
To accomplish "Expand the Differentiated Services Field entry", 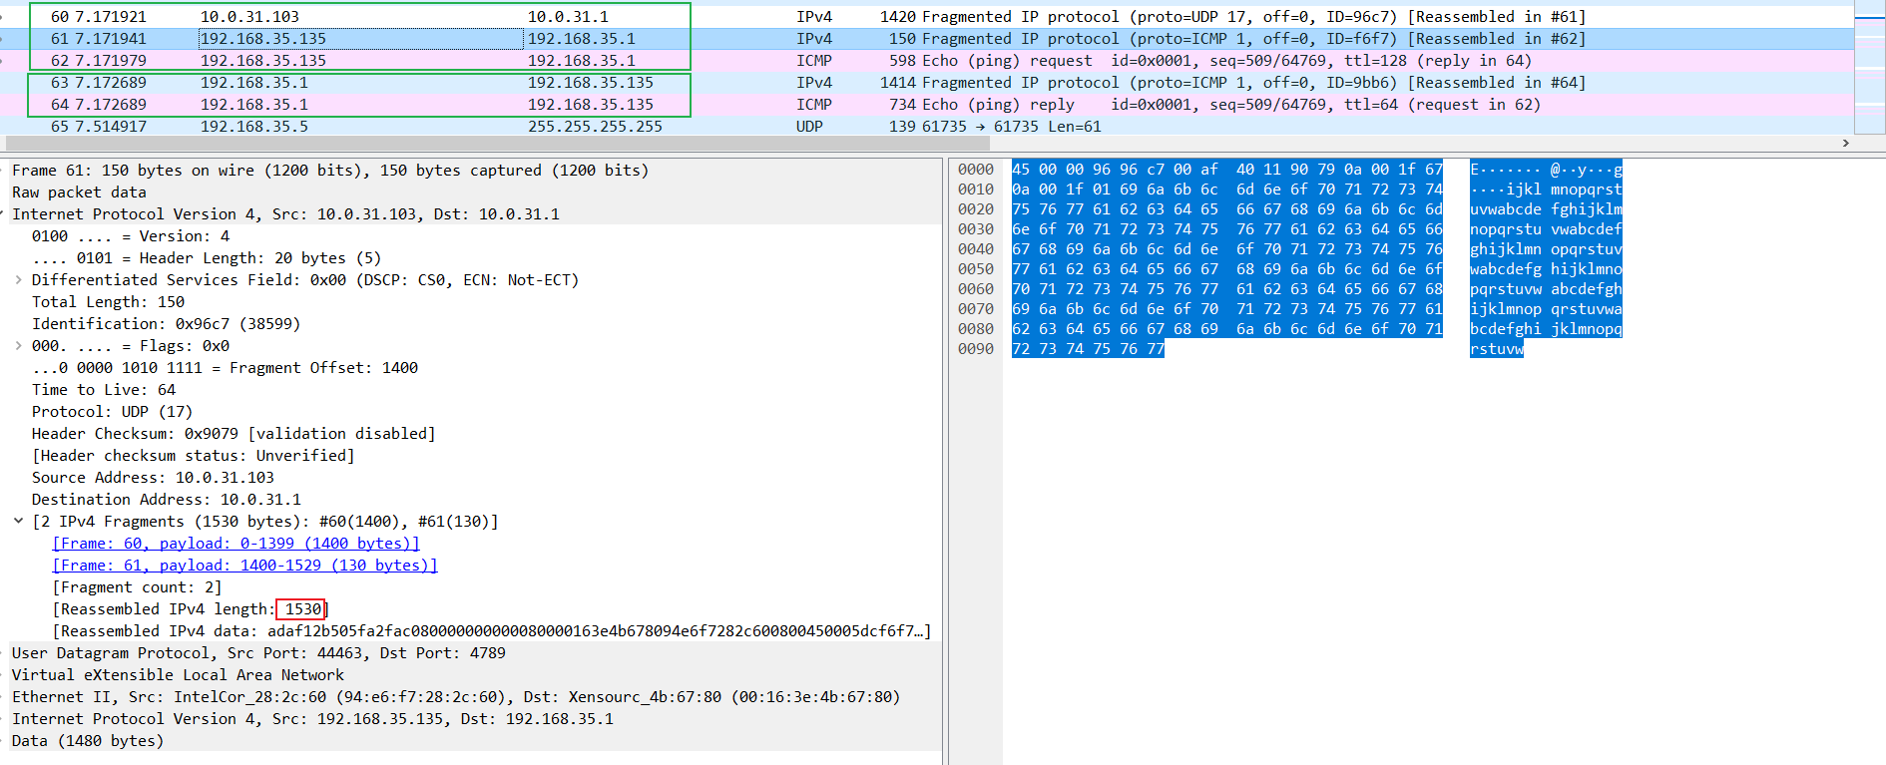I will (x=19, y=280).
